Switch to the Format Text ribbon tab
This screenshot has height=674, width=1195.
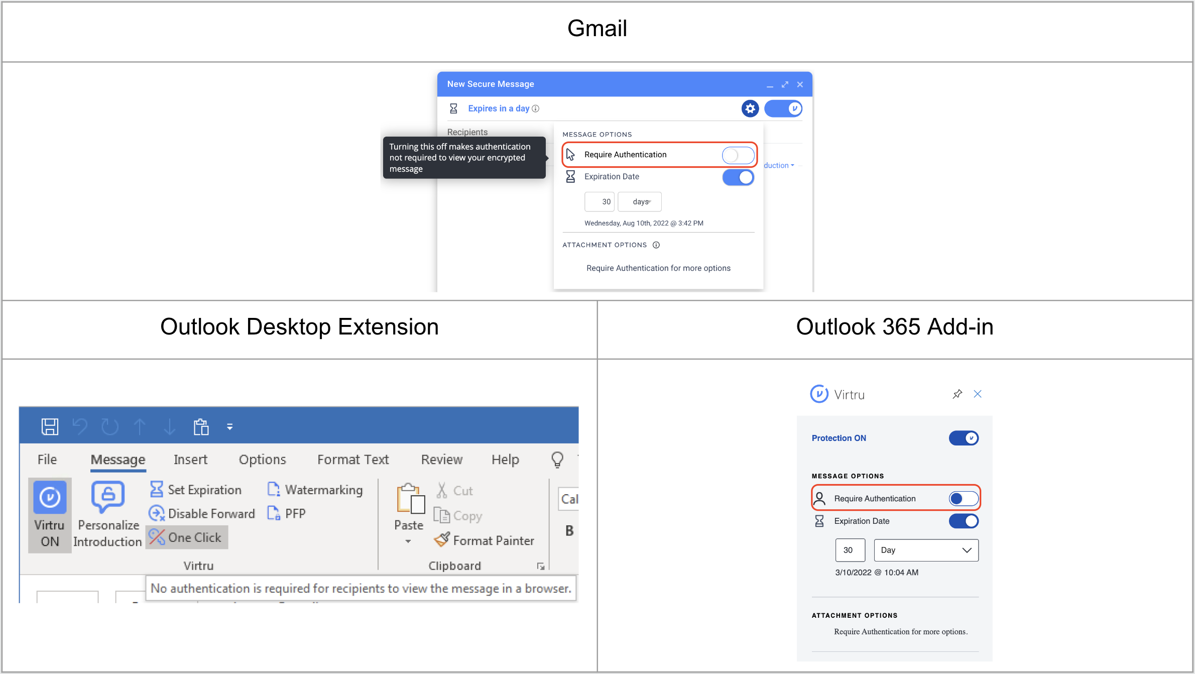coord(353,460)
